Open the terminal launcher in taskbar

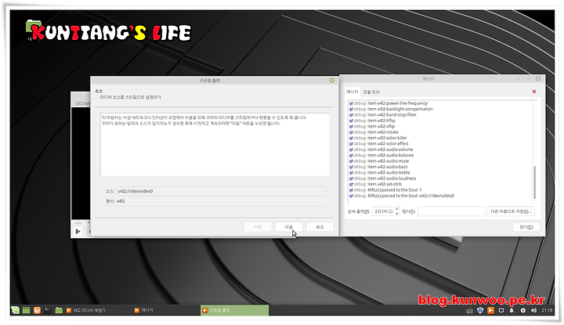[x=48, y=310]
